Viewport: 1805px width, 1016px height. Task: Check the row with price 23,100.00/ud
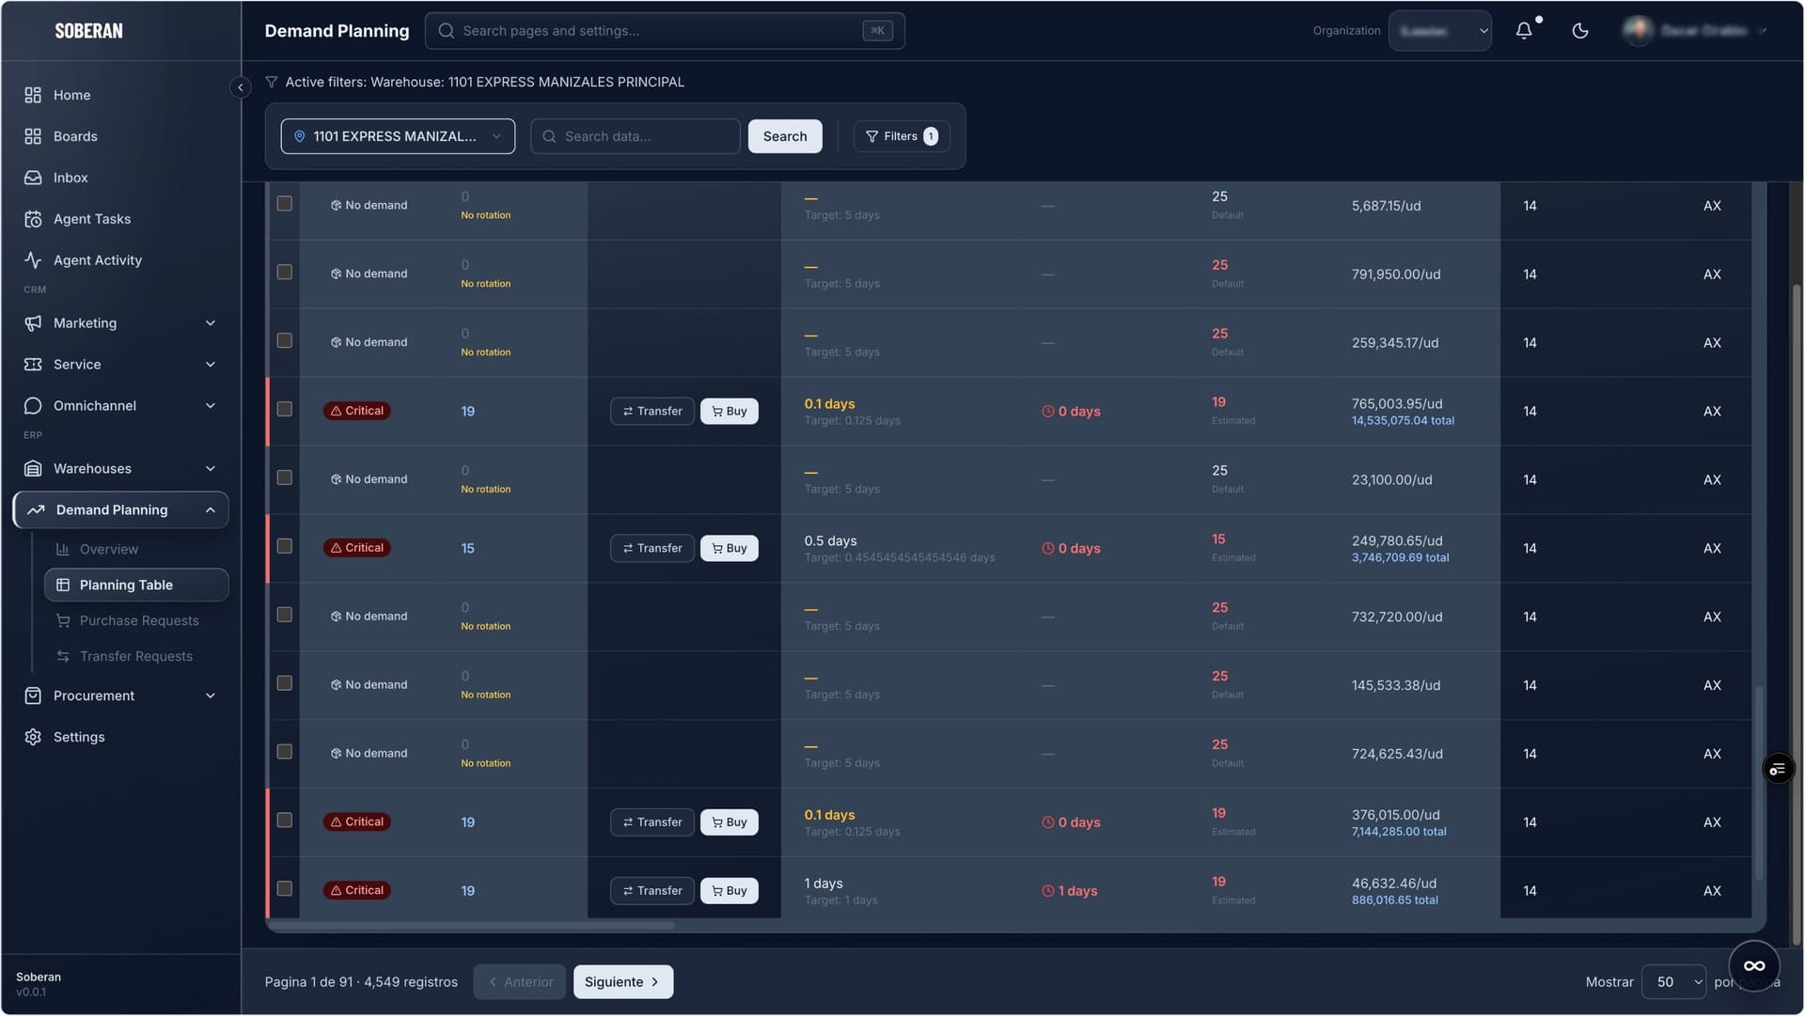[284, 478]
